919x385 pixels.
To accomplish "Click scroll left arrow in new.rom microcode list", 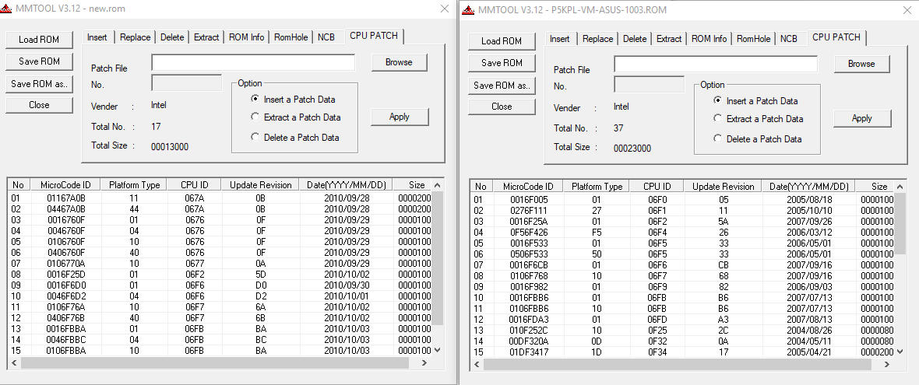I will [16, 362].
